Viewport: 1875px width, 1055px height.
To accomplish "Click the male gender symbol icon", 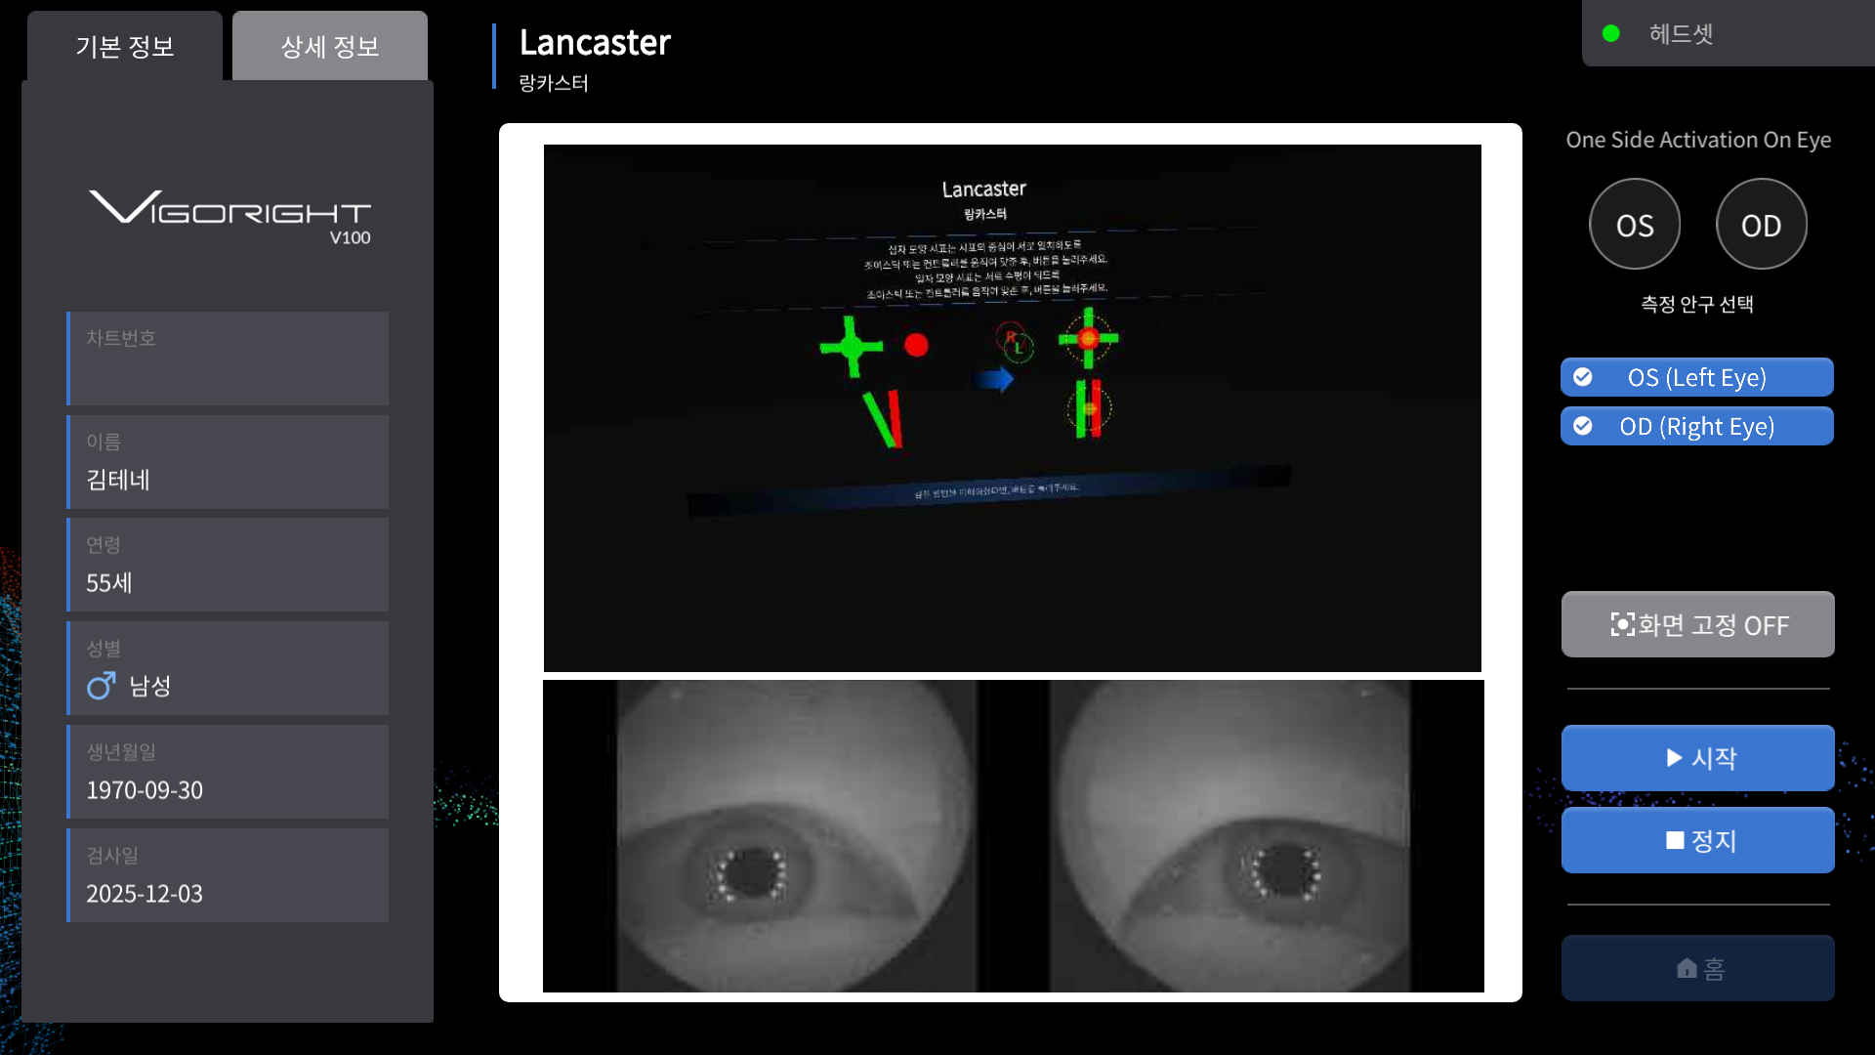I will (x=101, y=686).
